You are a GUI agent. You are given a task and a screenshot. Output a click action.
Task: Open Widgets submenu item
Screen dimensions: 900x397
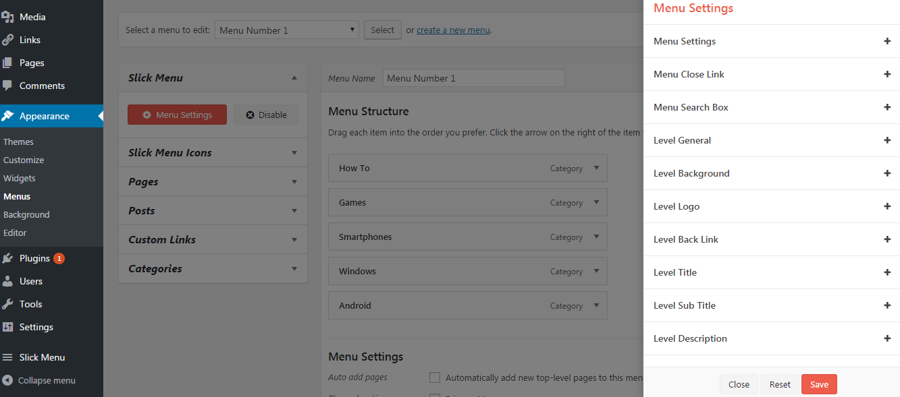pos(20,178)
